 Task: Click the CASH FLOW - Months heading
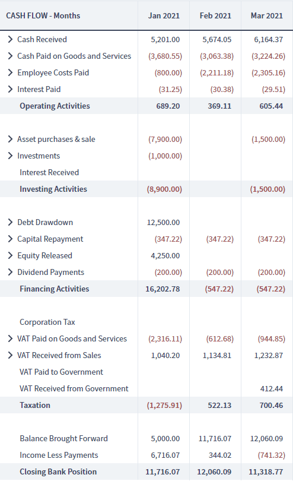43,15
